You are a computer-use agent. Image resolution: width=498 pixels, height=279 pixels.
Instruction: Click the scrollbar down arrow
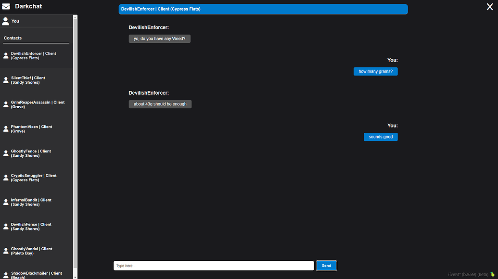point(75,277)
